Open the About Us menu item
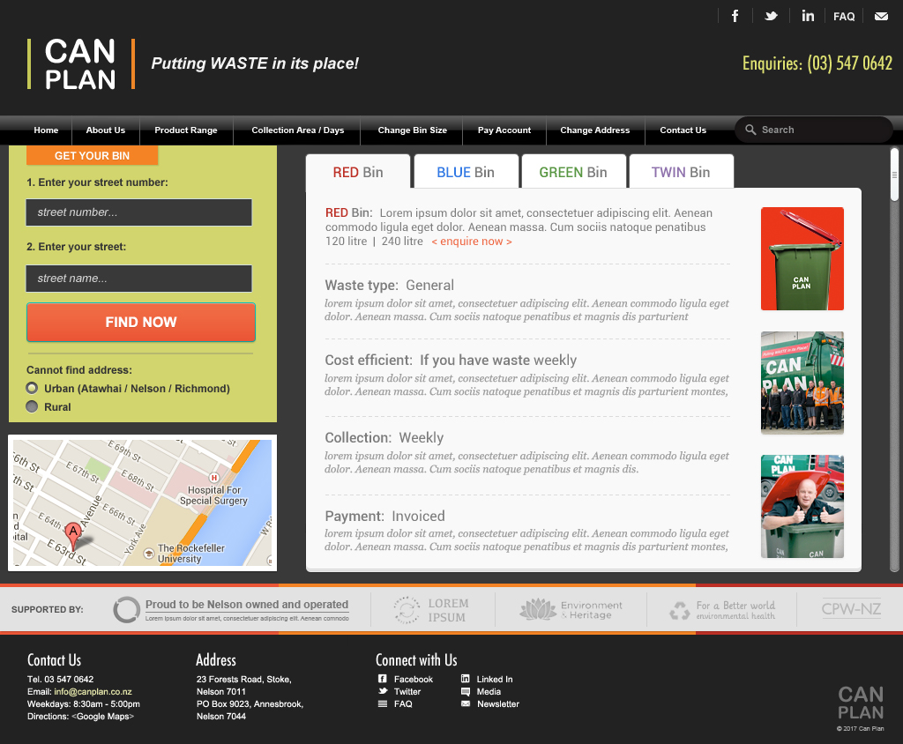The width and height of the screenshot is (903, 744). (x=106, y=130)
